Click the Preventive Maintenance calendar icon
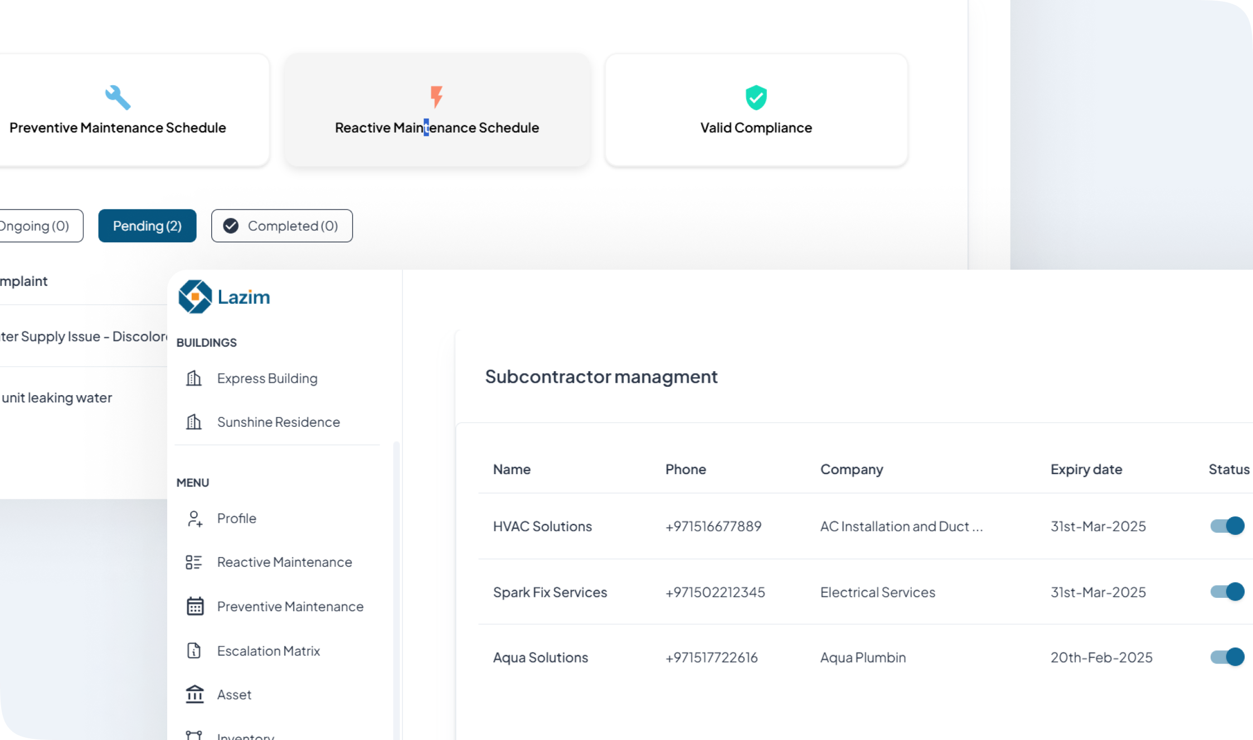This screenshot has height=740, width=1253. 195,606
